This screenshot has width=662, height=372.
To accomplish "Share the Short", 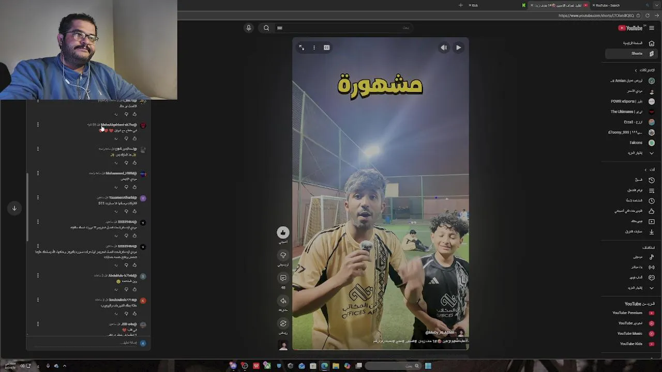I will 283,301.
